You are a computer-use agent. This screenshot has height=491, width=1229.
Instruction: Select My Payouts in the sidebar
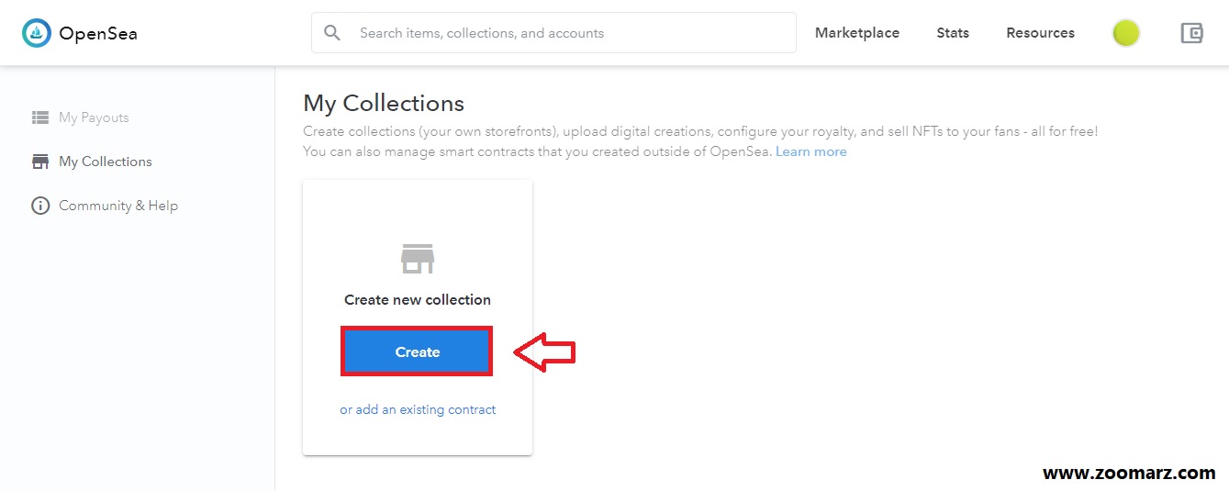point(94,117)
